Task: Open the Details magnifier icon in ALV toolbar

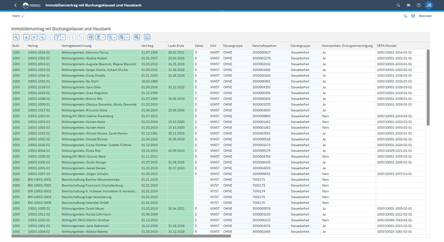Action: click(x=16, y=37)
